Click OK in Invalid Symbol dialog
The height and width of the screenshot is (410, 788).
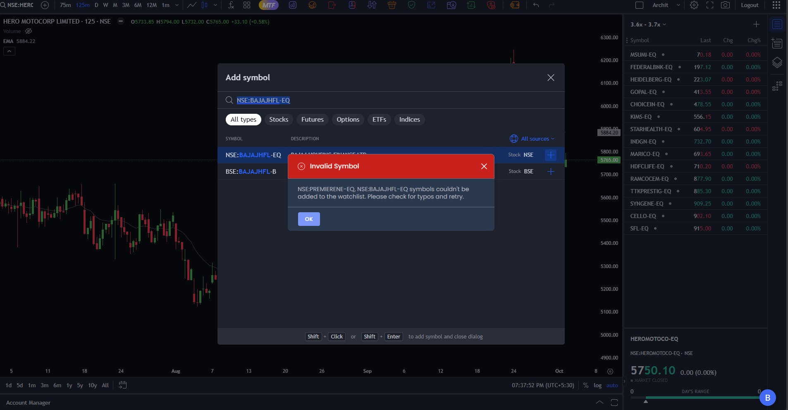[x=309, y=219]
